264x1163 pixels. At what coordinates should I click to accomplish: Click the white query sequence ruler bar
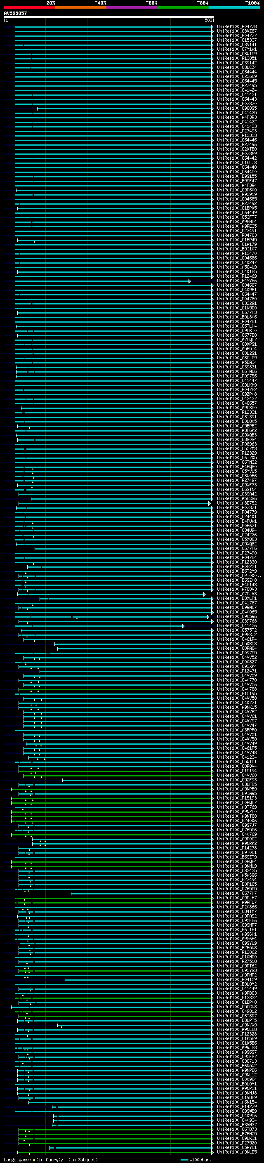(109, 17)
